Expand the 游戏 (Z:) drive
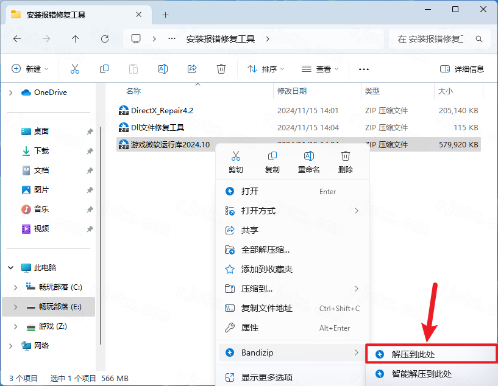Viewport: 498px width, 386px height. click(16, 326)
